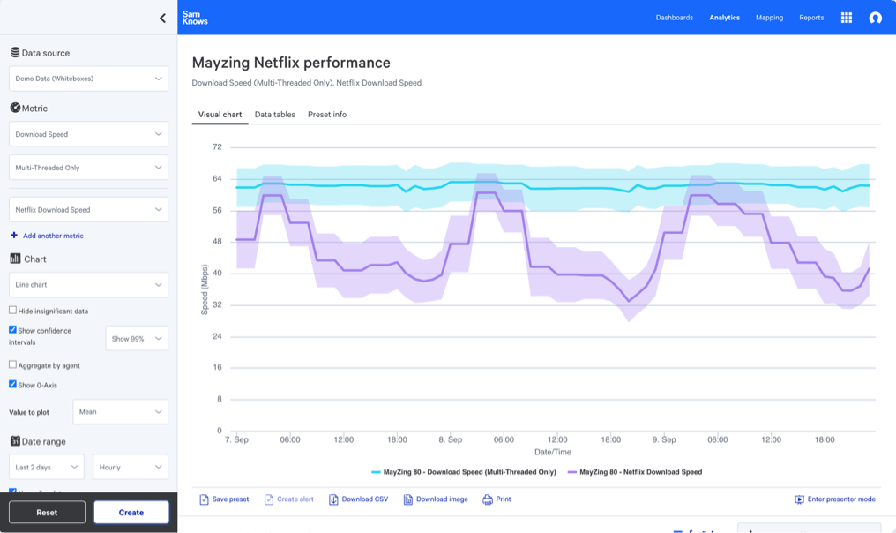Viewport: 896px width, 533px height.
Task: Click the SamKnows logo
Action: (195, 18)
